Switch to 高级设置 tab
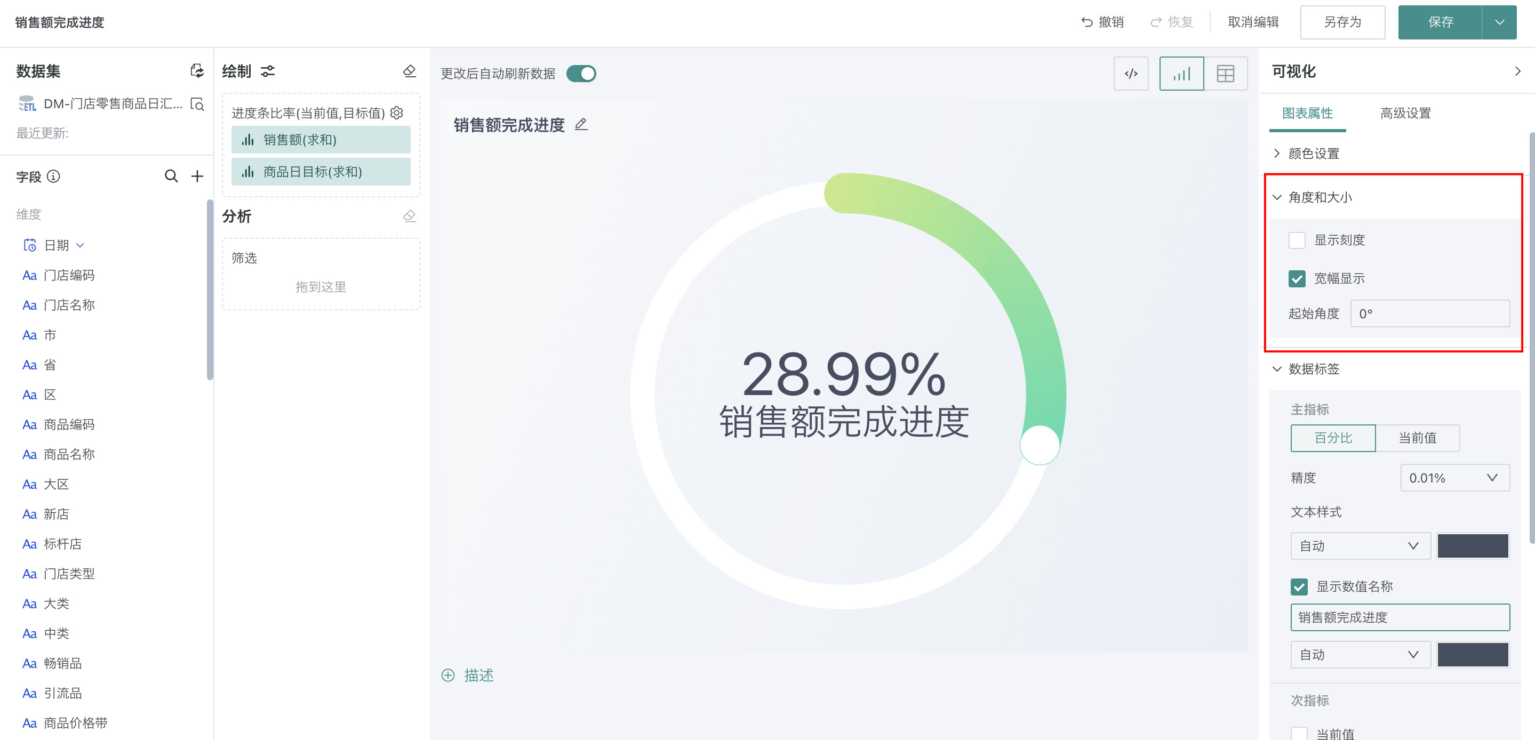The width and height of the screenshot is (1535, 740). pyautogui.click(x=1405, y=113)
